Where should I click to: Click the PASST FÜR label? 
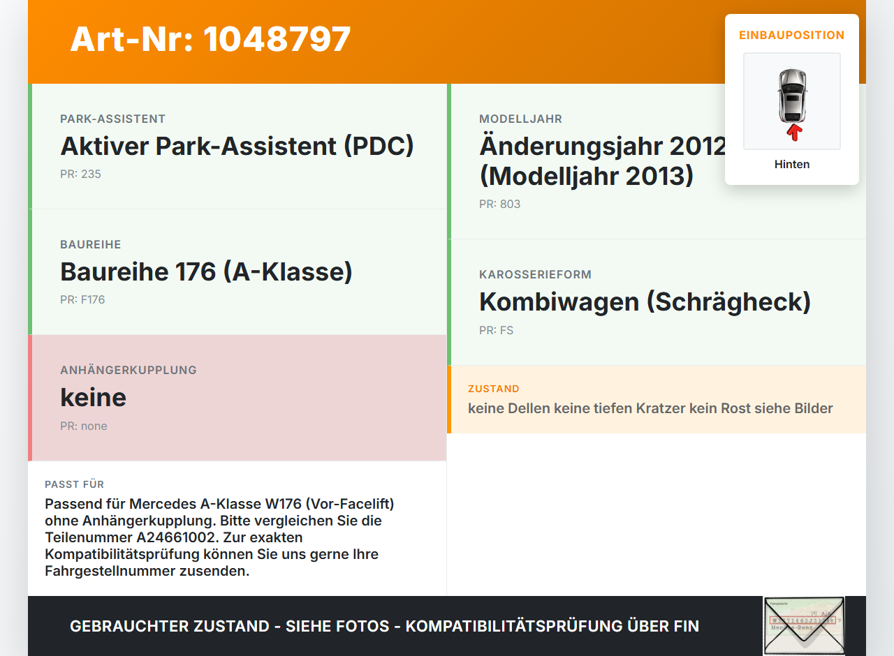pyautogui.click(x=75, y=484)
